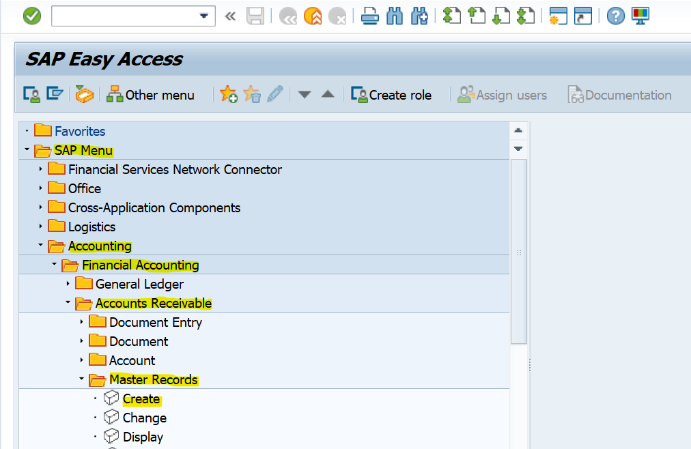691x449 pixels.
Task: Collapse the Accounting folder
Action: click(x=40, y=246)
